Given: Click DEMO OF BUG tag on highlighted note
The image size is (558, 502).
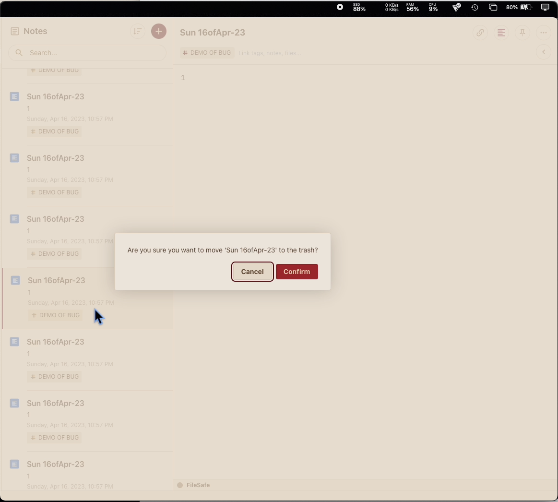Looking at the screenshot, I should (x=56, y=315).
